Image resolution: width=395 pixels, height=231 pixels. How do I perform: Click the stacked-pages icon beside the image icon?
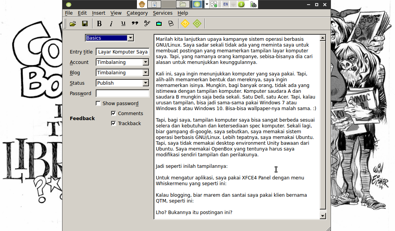[171, 23]
